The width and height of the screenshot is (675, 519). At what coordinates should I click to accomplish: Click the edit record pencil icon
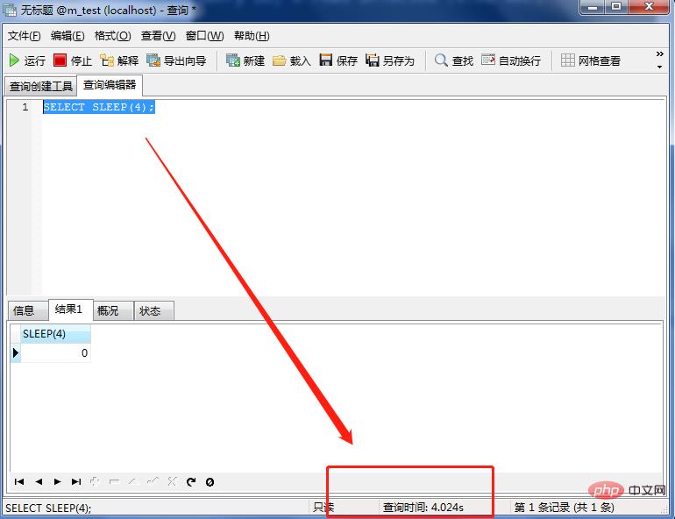point(133,481)
